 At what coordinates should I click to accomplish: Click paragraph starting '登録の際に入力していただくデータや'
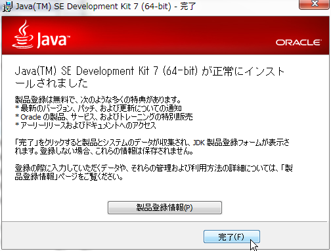(x=154, y=173)
